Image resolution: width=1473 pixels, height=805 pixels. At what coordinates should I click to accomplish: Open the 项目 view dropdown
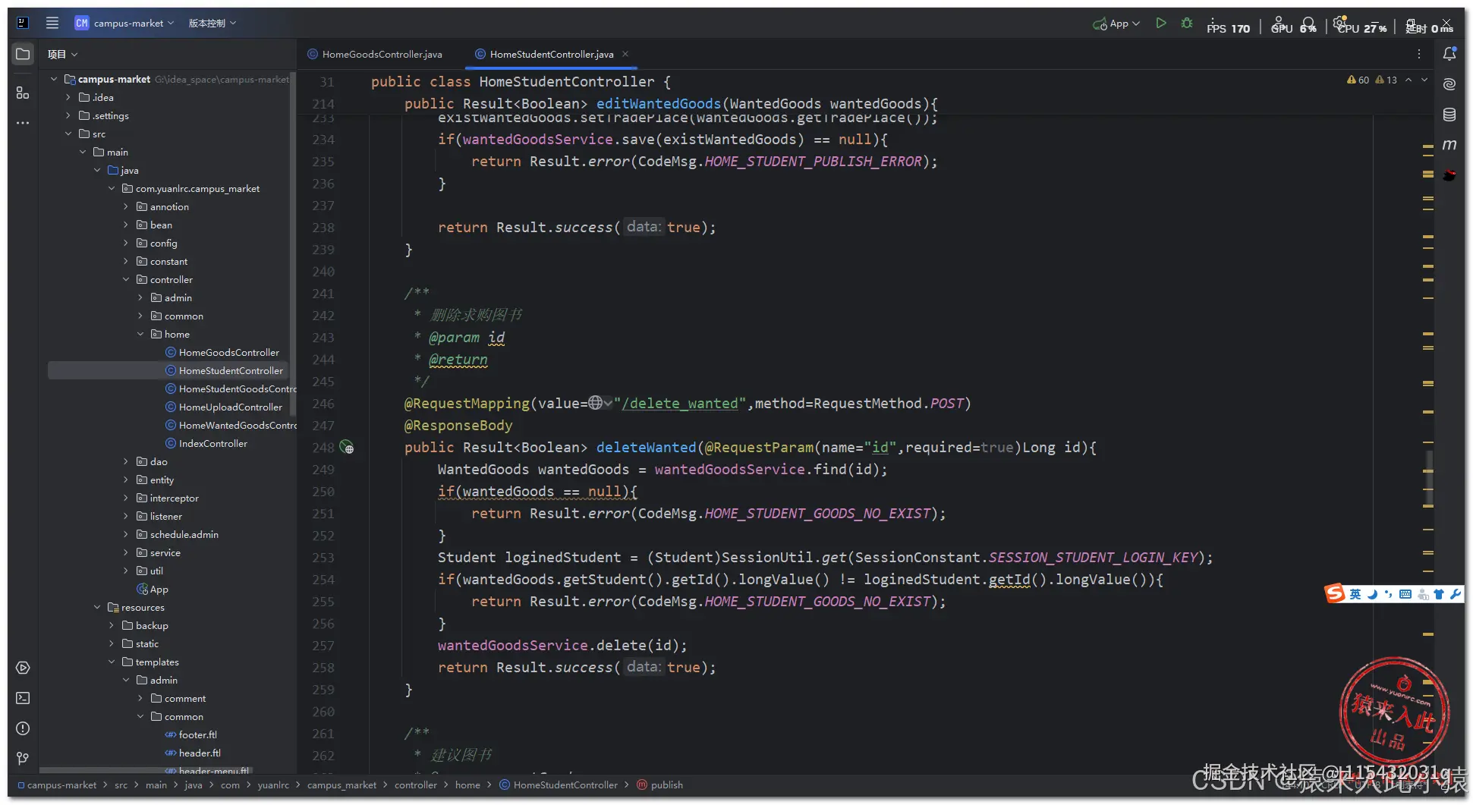coord(63,54)
